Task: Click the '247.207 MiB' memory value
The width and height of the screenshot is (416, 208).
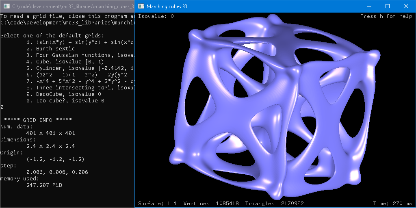Action: [44, 185]
